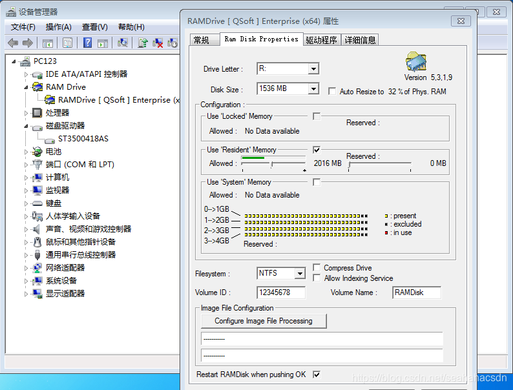Click the Uninstall device icon with red X
This screenshot has width=513, height=390.
coord(158,43)
